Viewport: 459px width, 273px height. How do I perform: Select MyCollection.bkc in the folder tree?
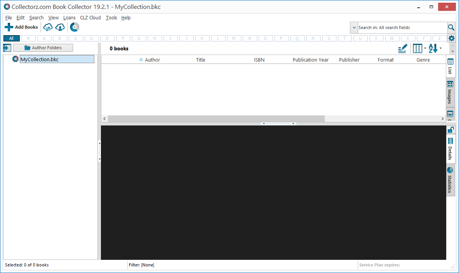(x=39, y=59)
